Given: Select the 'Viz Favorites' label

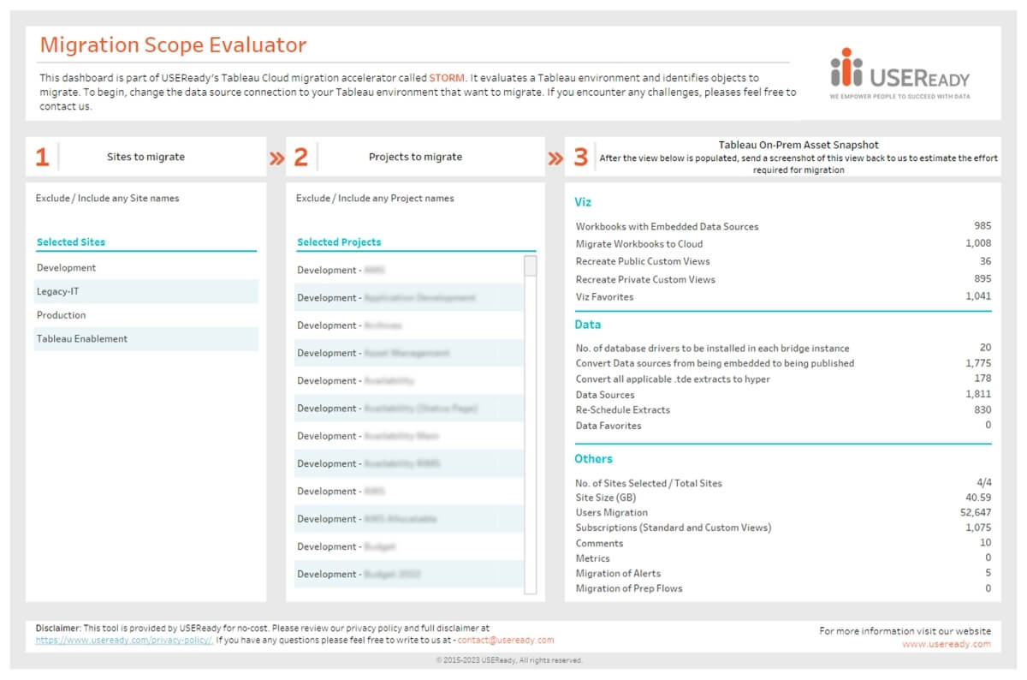Looking at the screenshot, I should click(605, 296).
